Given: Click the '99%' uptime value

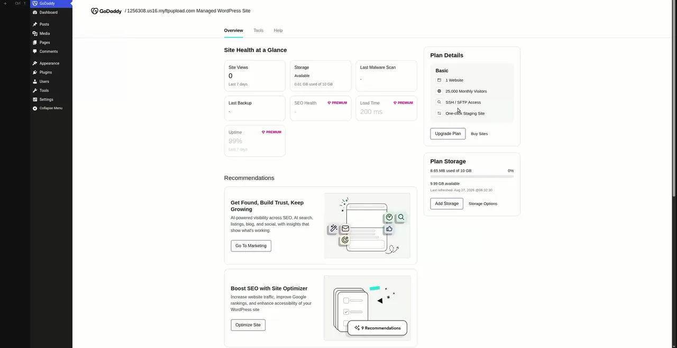Looking at the screenshot, I should tap(235, 141).
